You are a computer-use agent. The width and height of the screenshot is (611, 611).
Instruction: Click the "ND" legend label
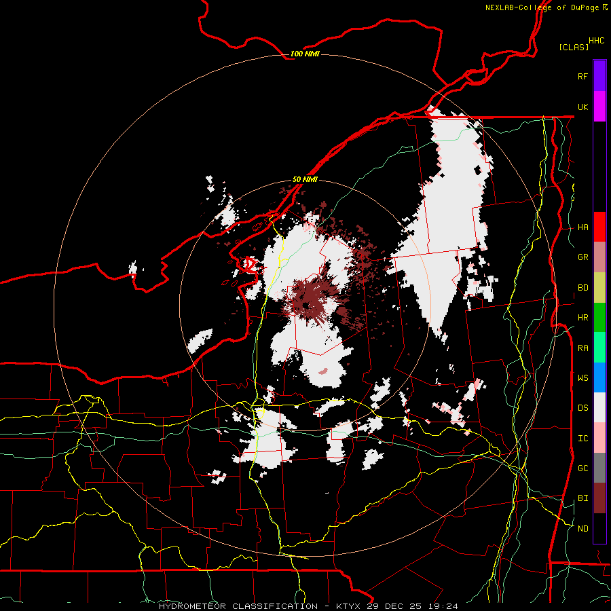coord(582,529)
